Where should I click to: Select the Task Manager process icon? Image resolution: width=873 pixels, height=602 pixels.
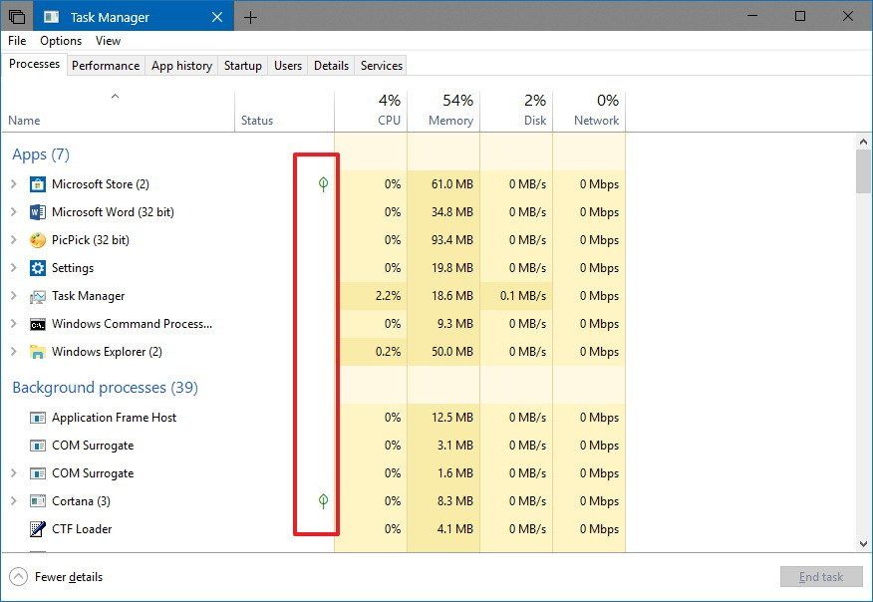(x=37, y=296)
